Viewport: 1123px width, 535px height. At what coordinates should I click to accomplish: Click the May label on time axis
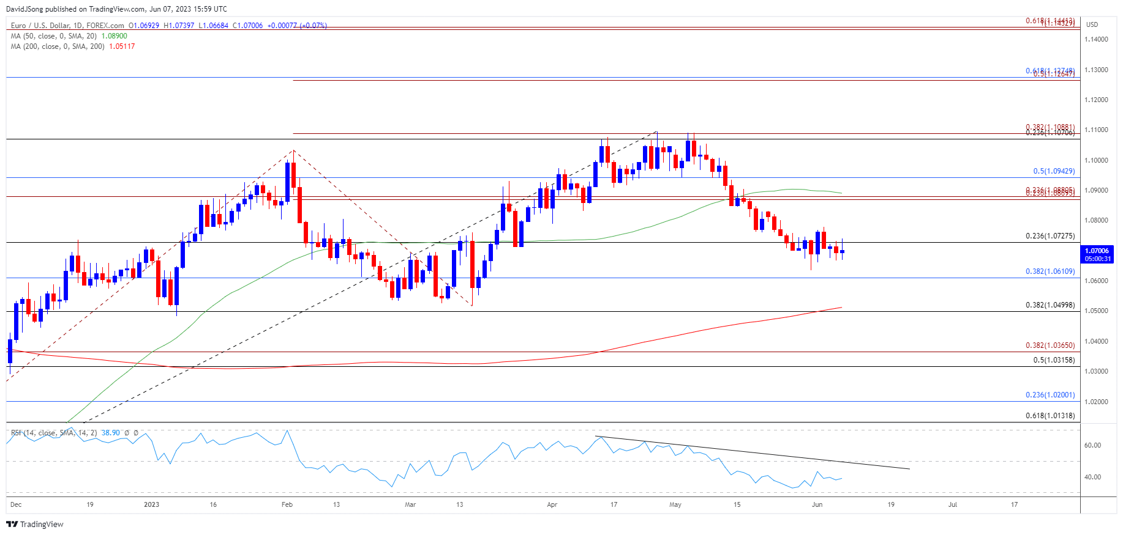pos(675,504)
